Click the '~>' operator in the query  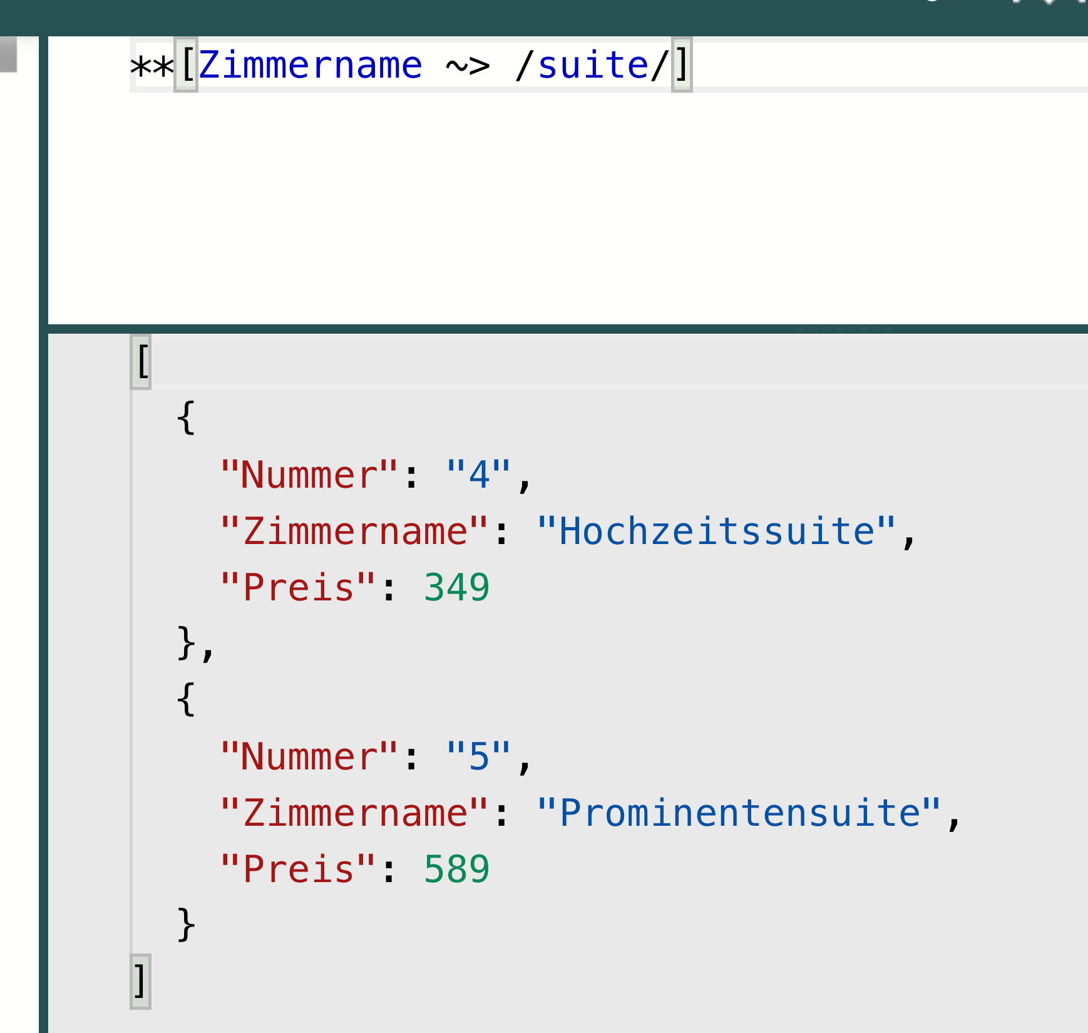coord(468,66)
